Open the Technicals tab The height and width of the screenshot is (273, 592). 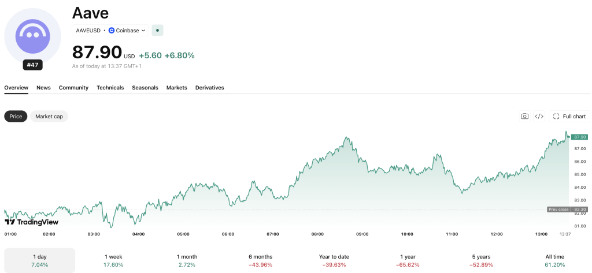pyautogui.click(x=110, y=88)
